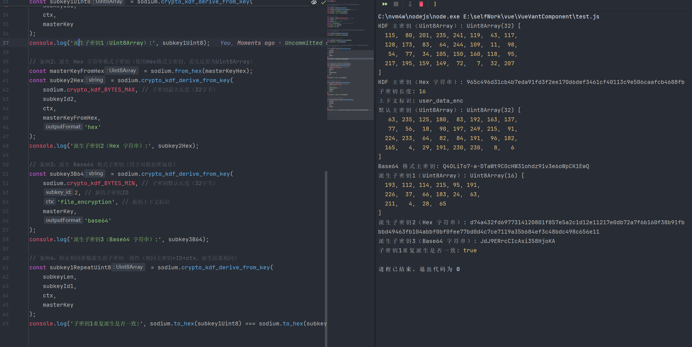Click Scroll to End arrow icon in console
The width and height of the screenshot is (692, 347).
[410, 4]
